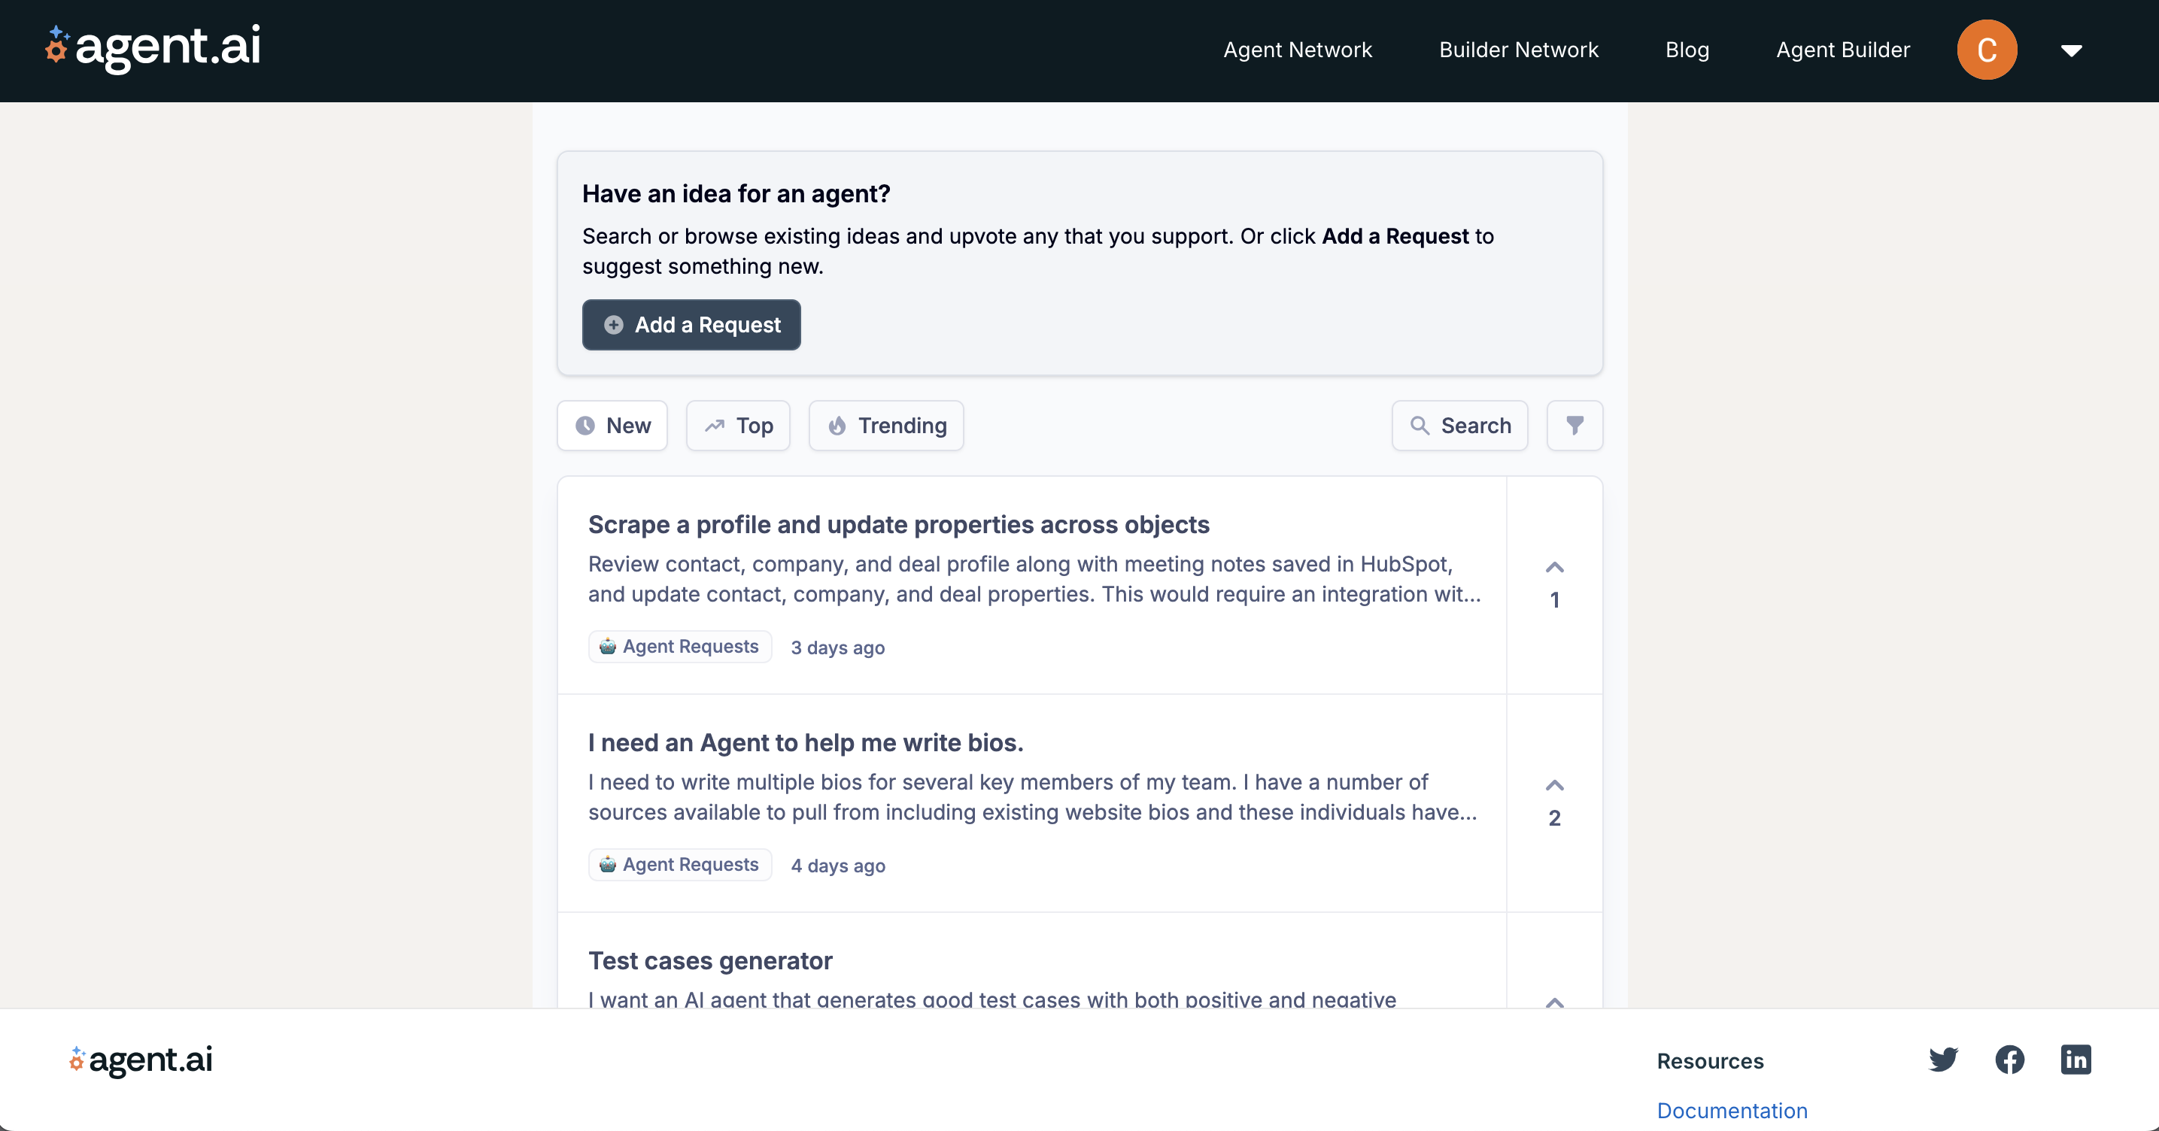Screen dimensions: 2159x1131
Task: Sort requests by Trending
Action: (886, 426)
